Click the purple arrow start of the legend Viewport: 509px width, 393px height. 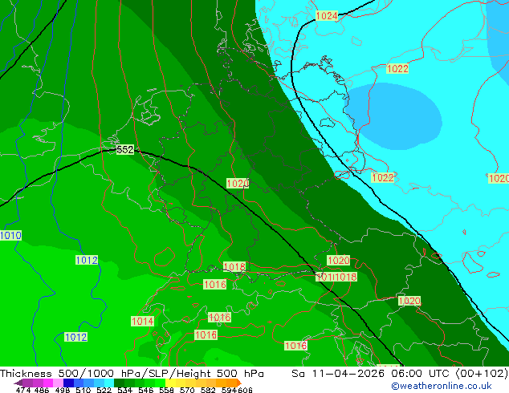click(18, 383)
